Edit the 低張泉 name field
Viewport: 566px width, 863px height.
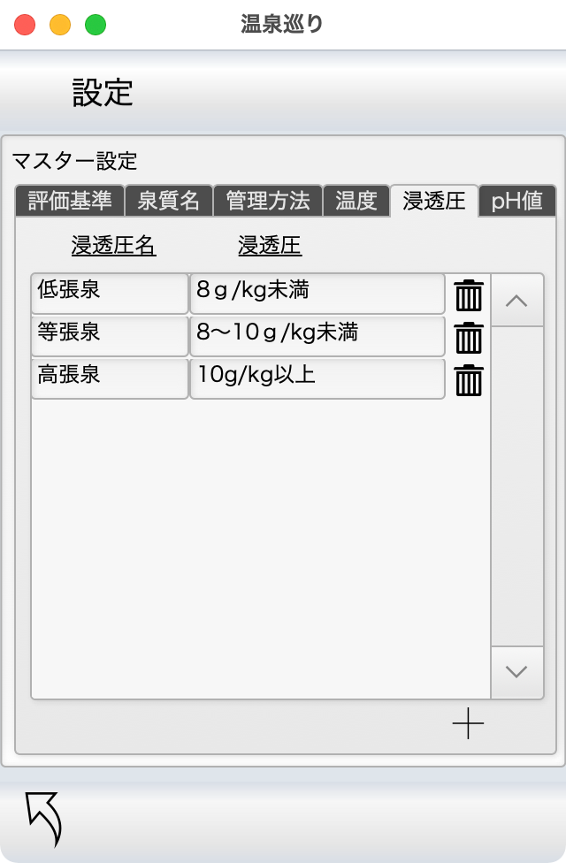click(110, 294)
